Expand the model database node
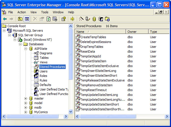 click(x=25, y=103)
